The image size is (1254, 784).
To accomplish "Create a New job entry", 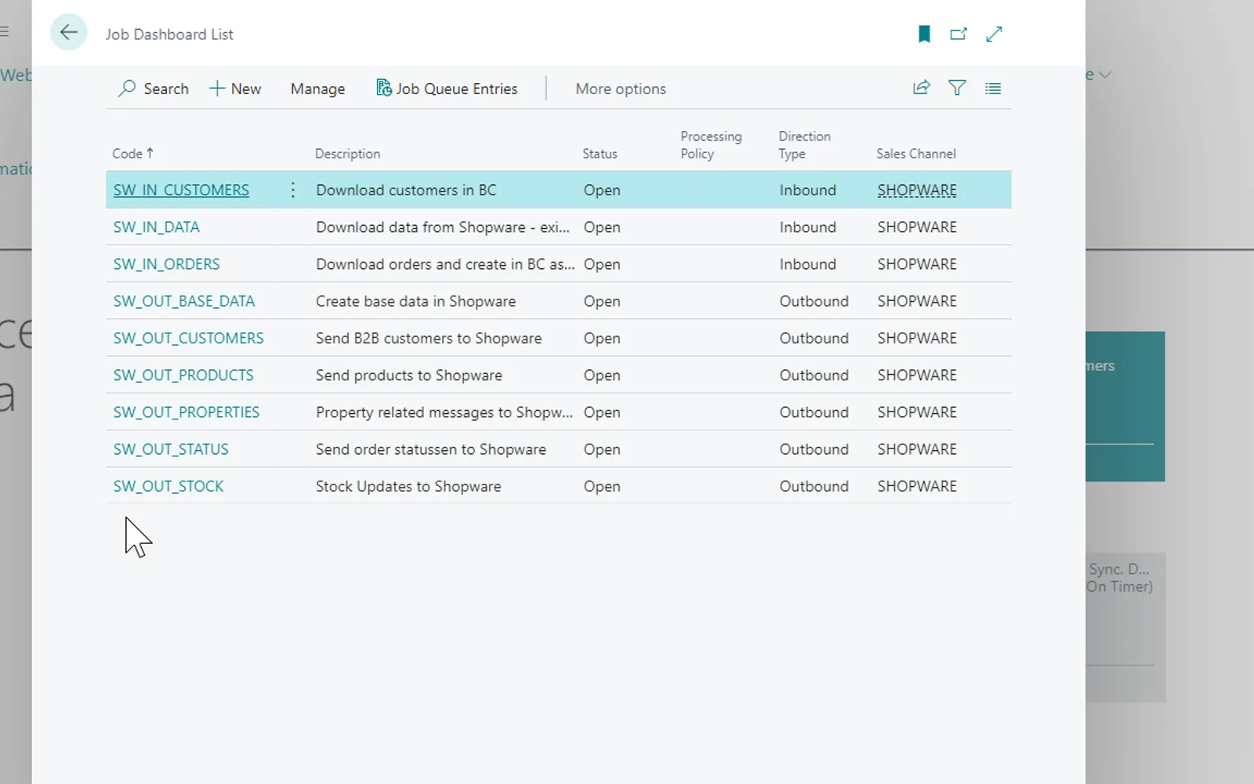I will (x=235, y=89).
